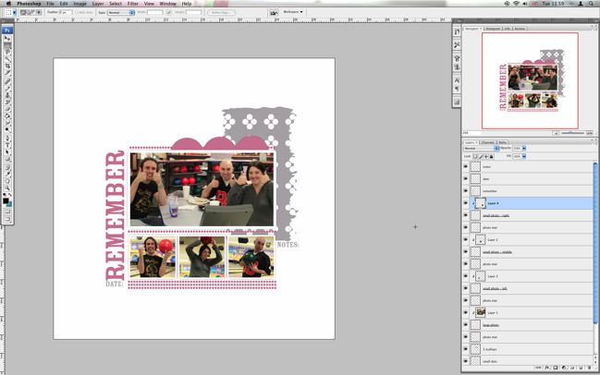Click the menu bar volume icon
The image size is (600, 375).
524,4
